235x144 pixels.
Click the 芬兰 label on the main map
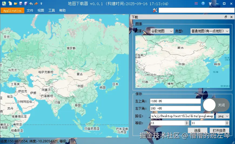(x=6, y=37)
